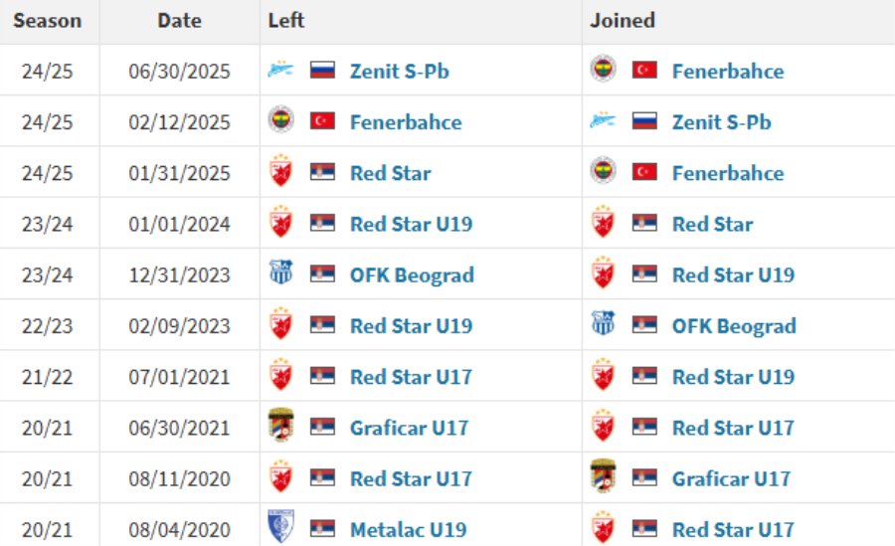Open OFK Beograd link in the 02/09/2023 Joined column
This screenshot has width=895, height=546.
click(x=734, y=326)
